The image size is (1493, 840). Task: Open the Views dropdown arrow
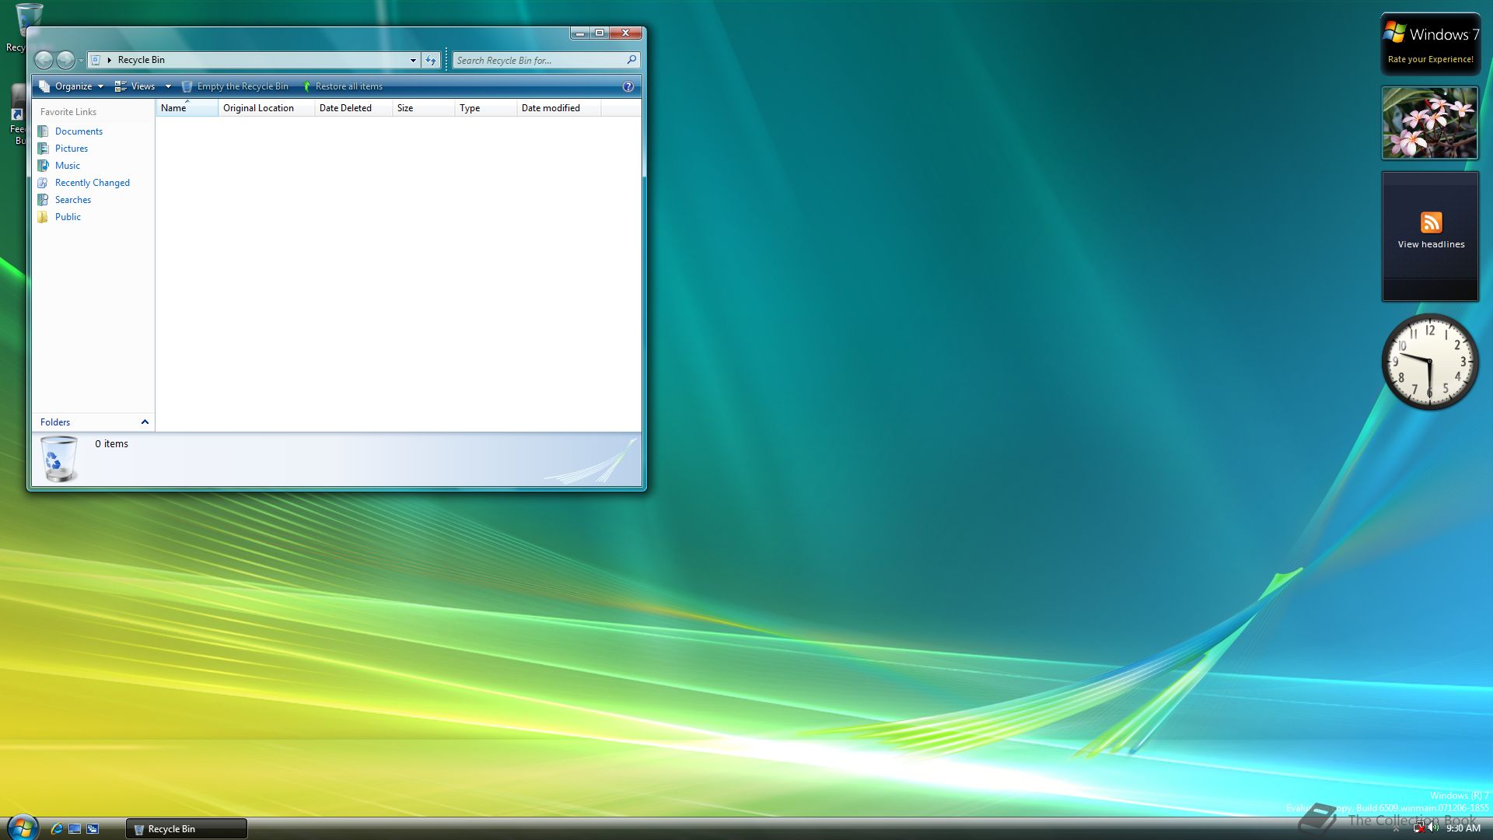click(168, 86)
